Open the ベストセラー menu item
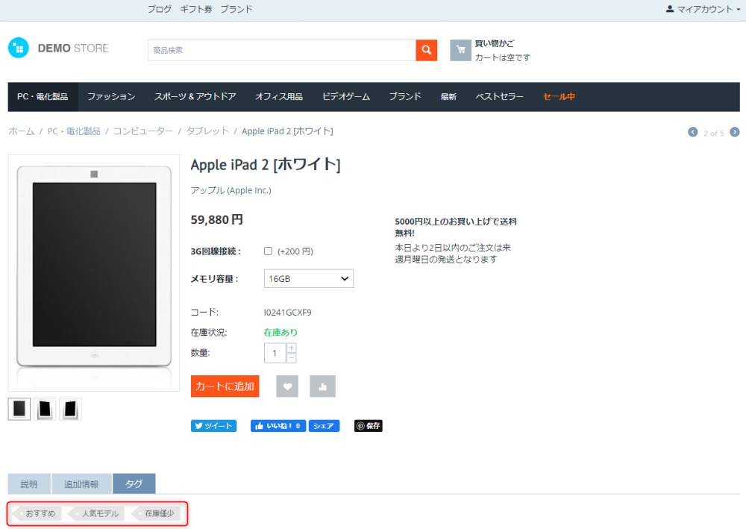Screen dimensions: 746x529 (499, 96)
